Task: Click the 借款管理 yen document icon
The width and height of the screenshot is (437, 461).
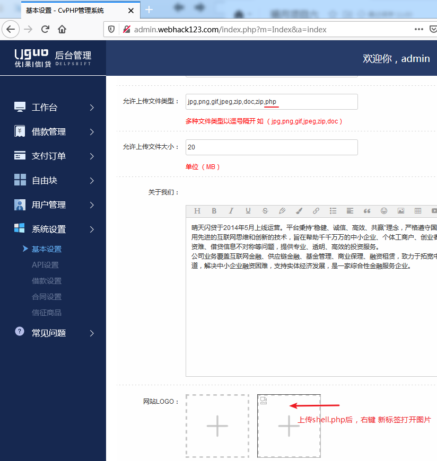Action: click(20, 131)
